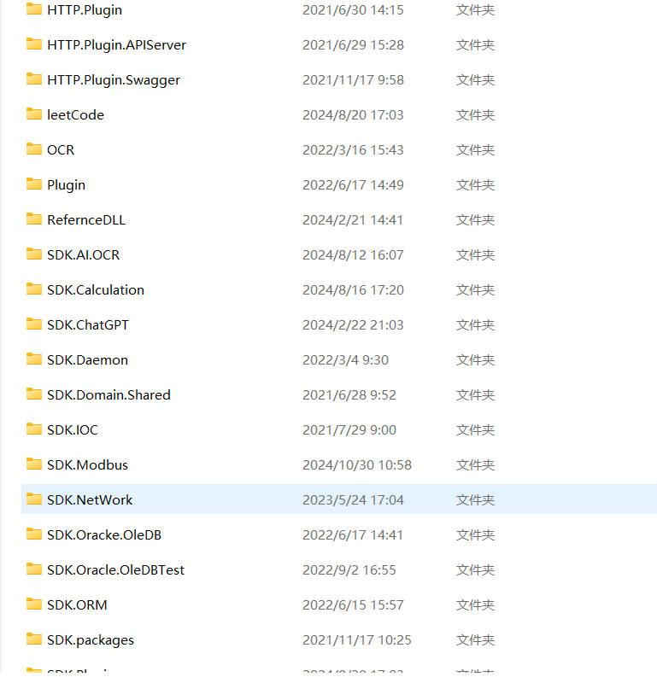Click the date 2021/7/29 9:00
657x683 pixels.
[349, 430]
